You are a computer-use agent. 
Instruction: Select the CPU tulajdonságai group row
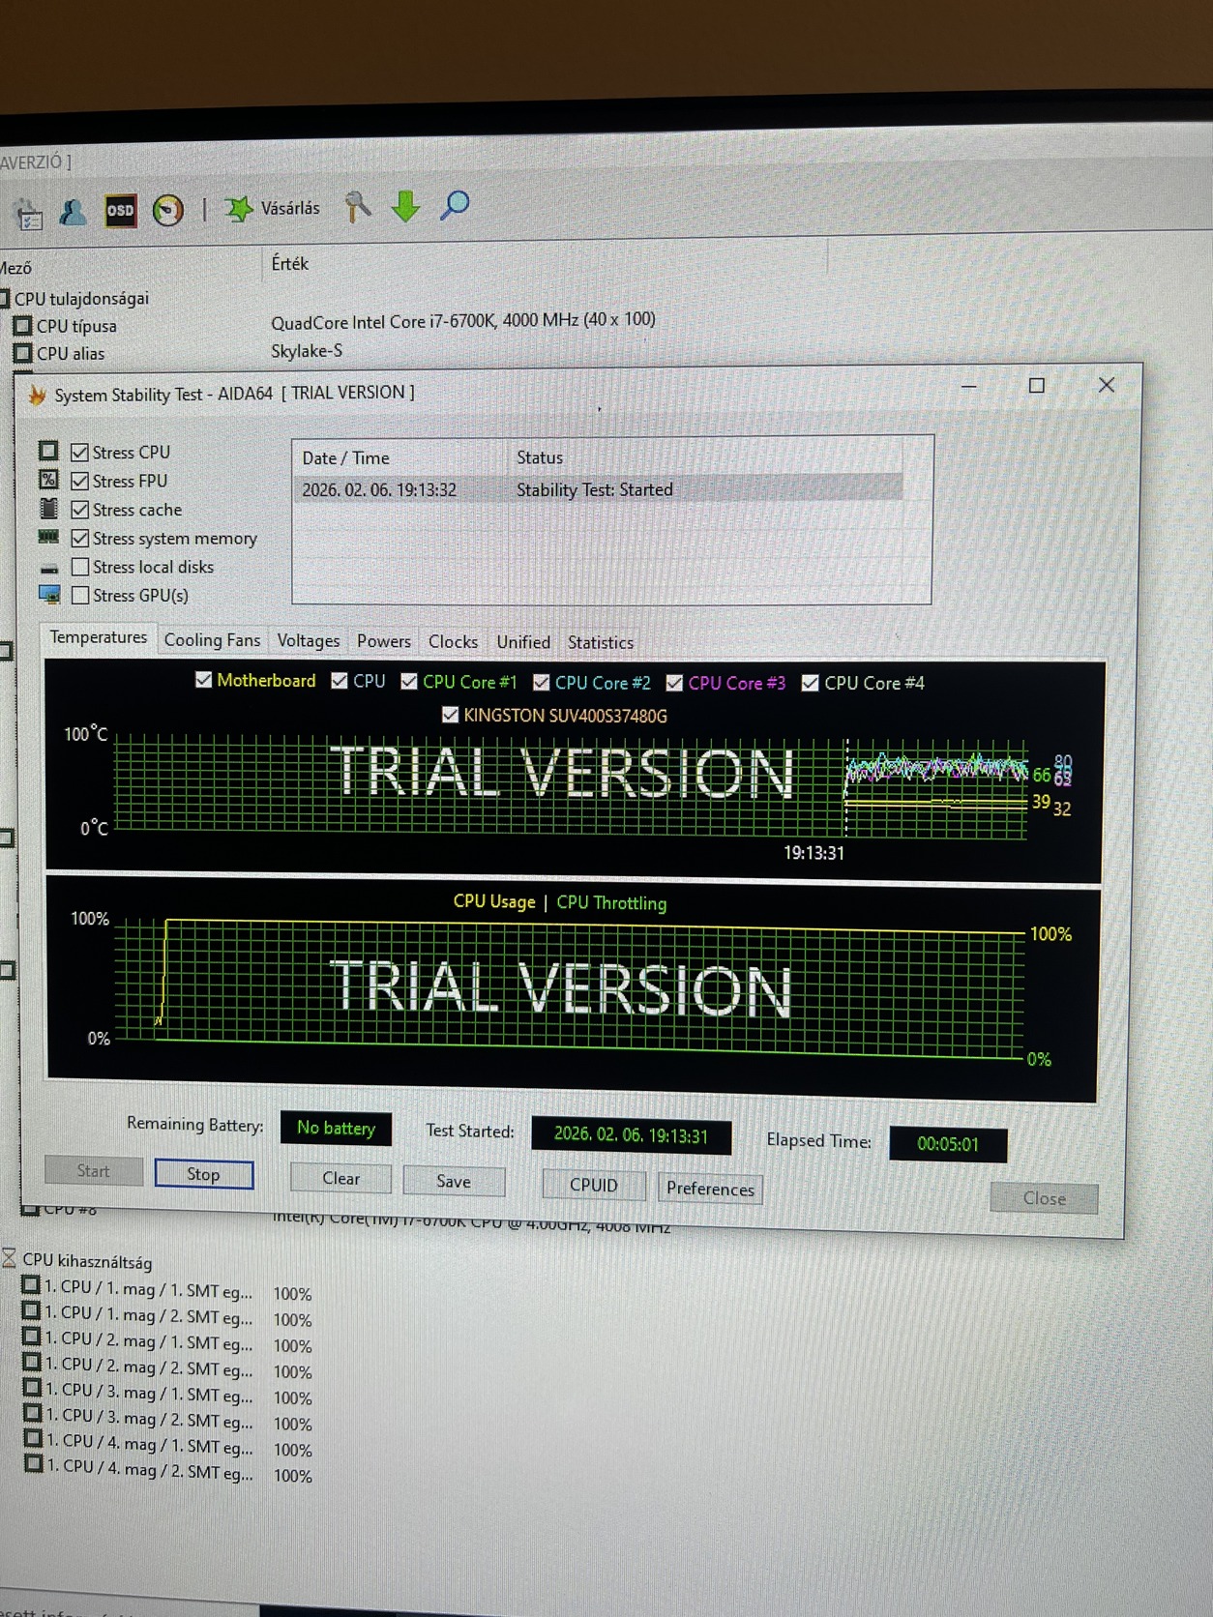click(75, 299)
